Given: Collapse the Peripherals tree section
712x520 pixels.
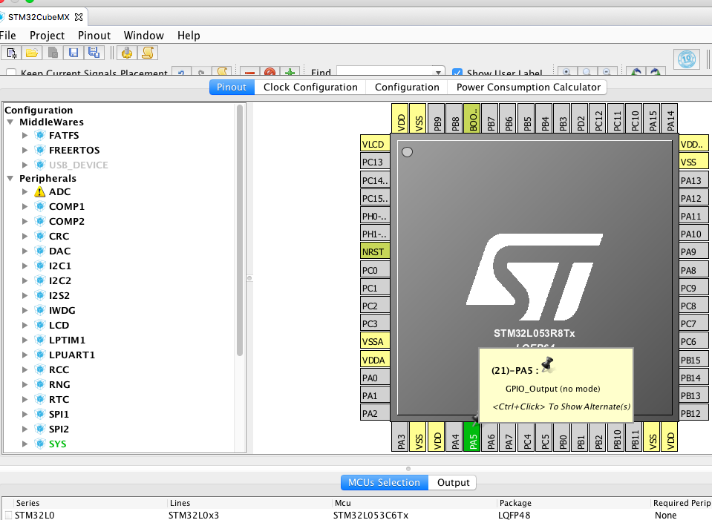Looking at the screenshot, I should click(10, 179).
